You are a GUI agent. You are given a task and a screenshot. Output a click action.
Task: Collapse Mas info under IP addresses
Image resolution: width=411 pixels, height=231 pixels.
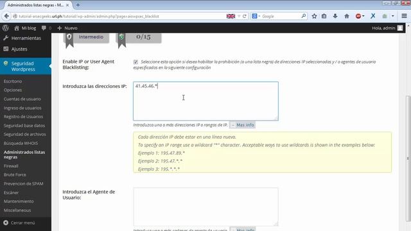click(x=243, y=125)
